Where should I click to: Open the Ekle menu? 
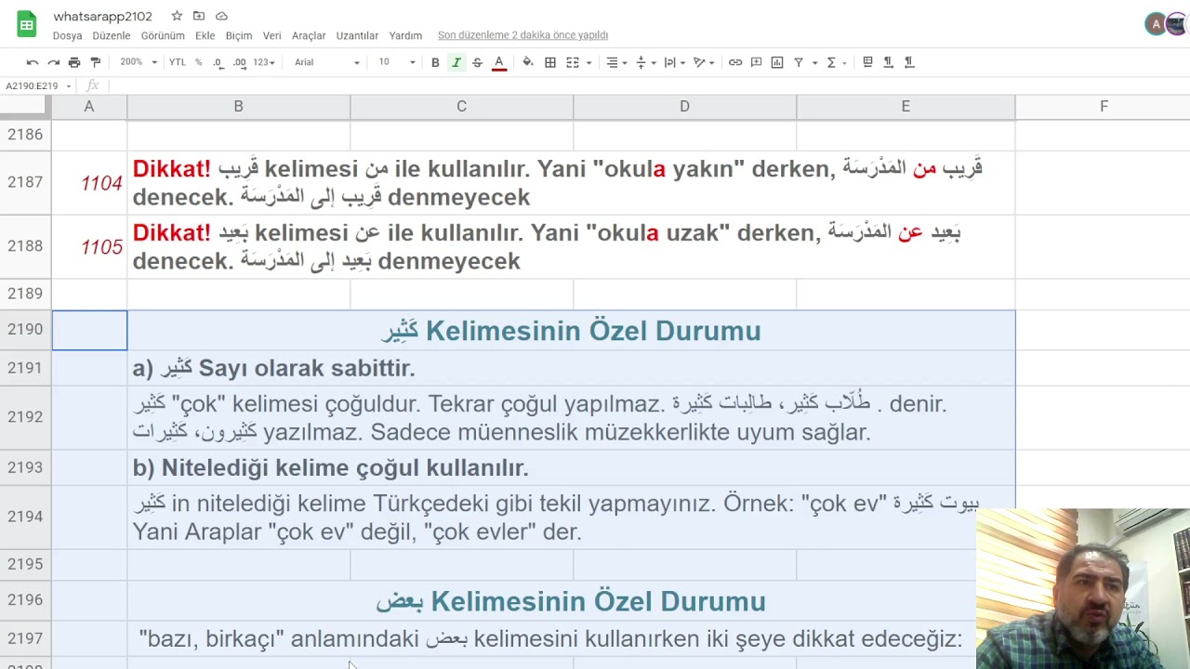[x=205, y=35]
